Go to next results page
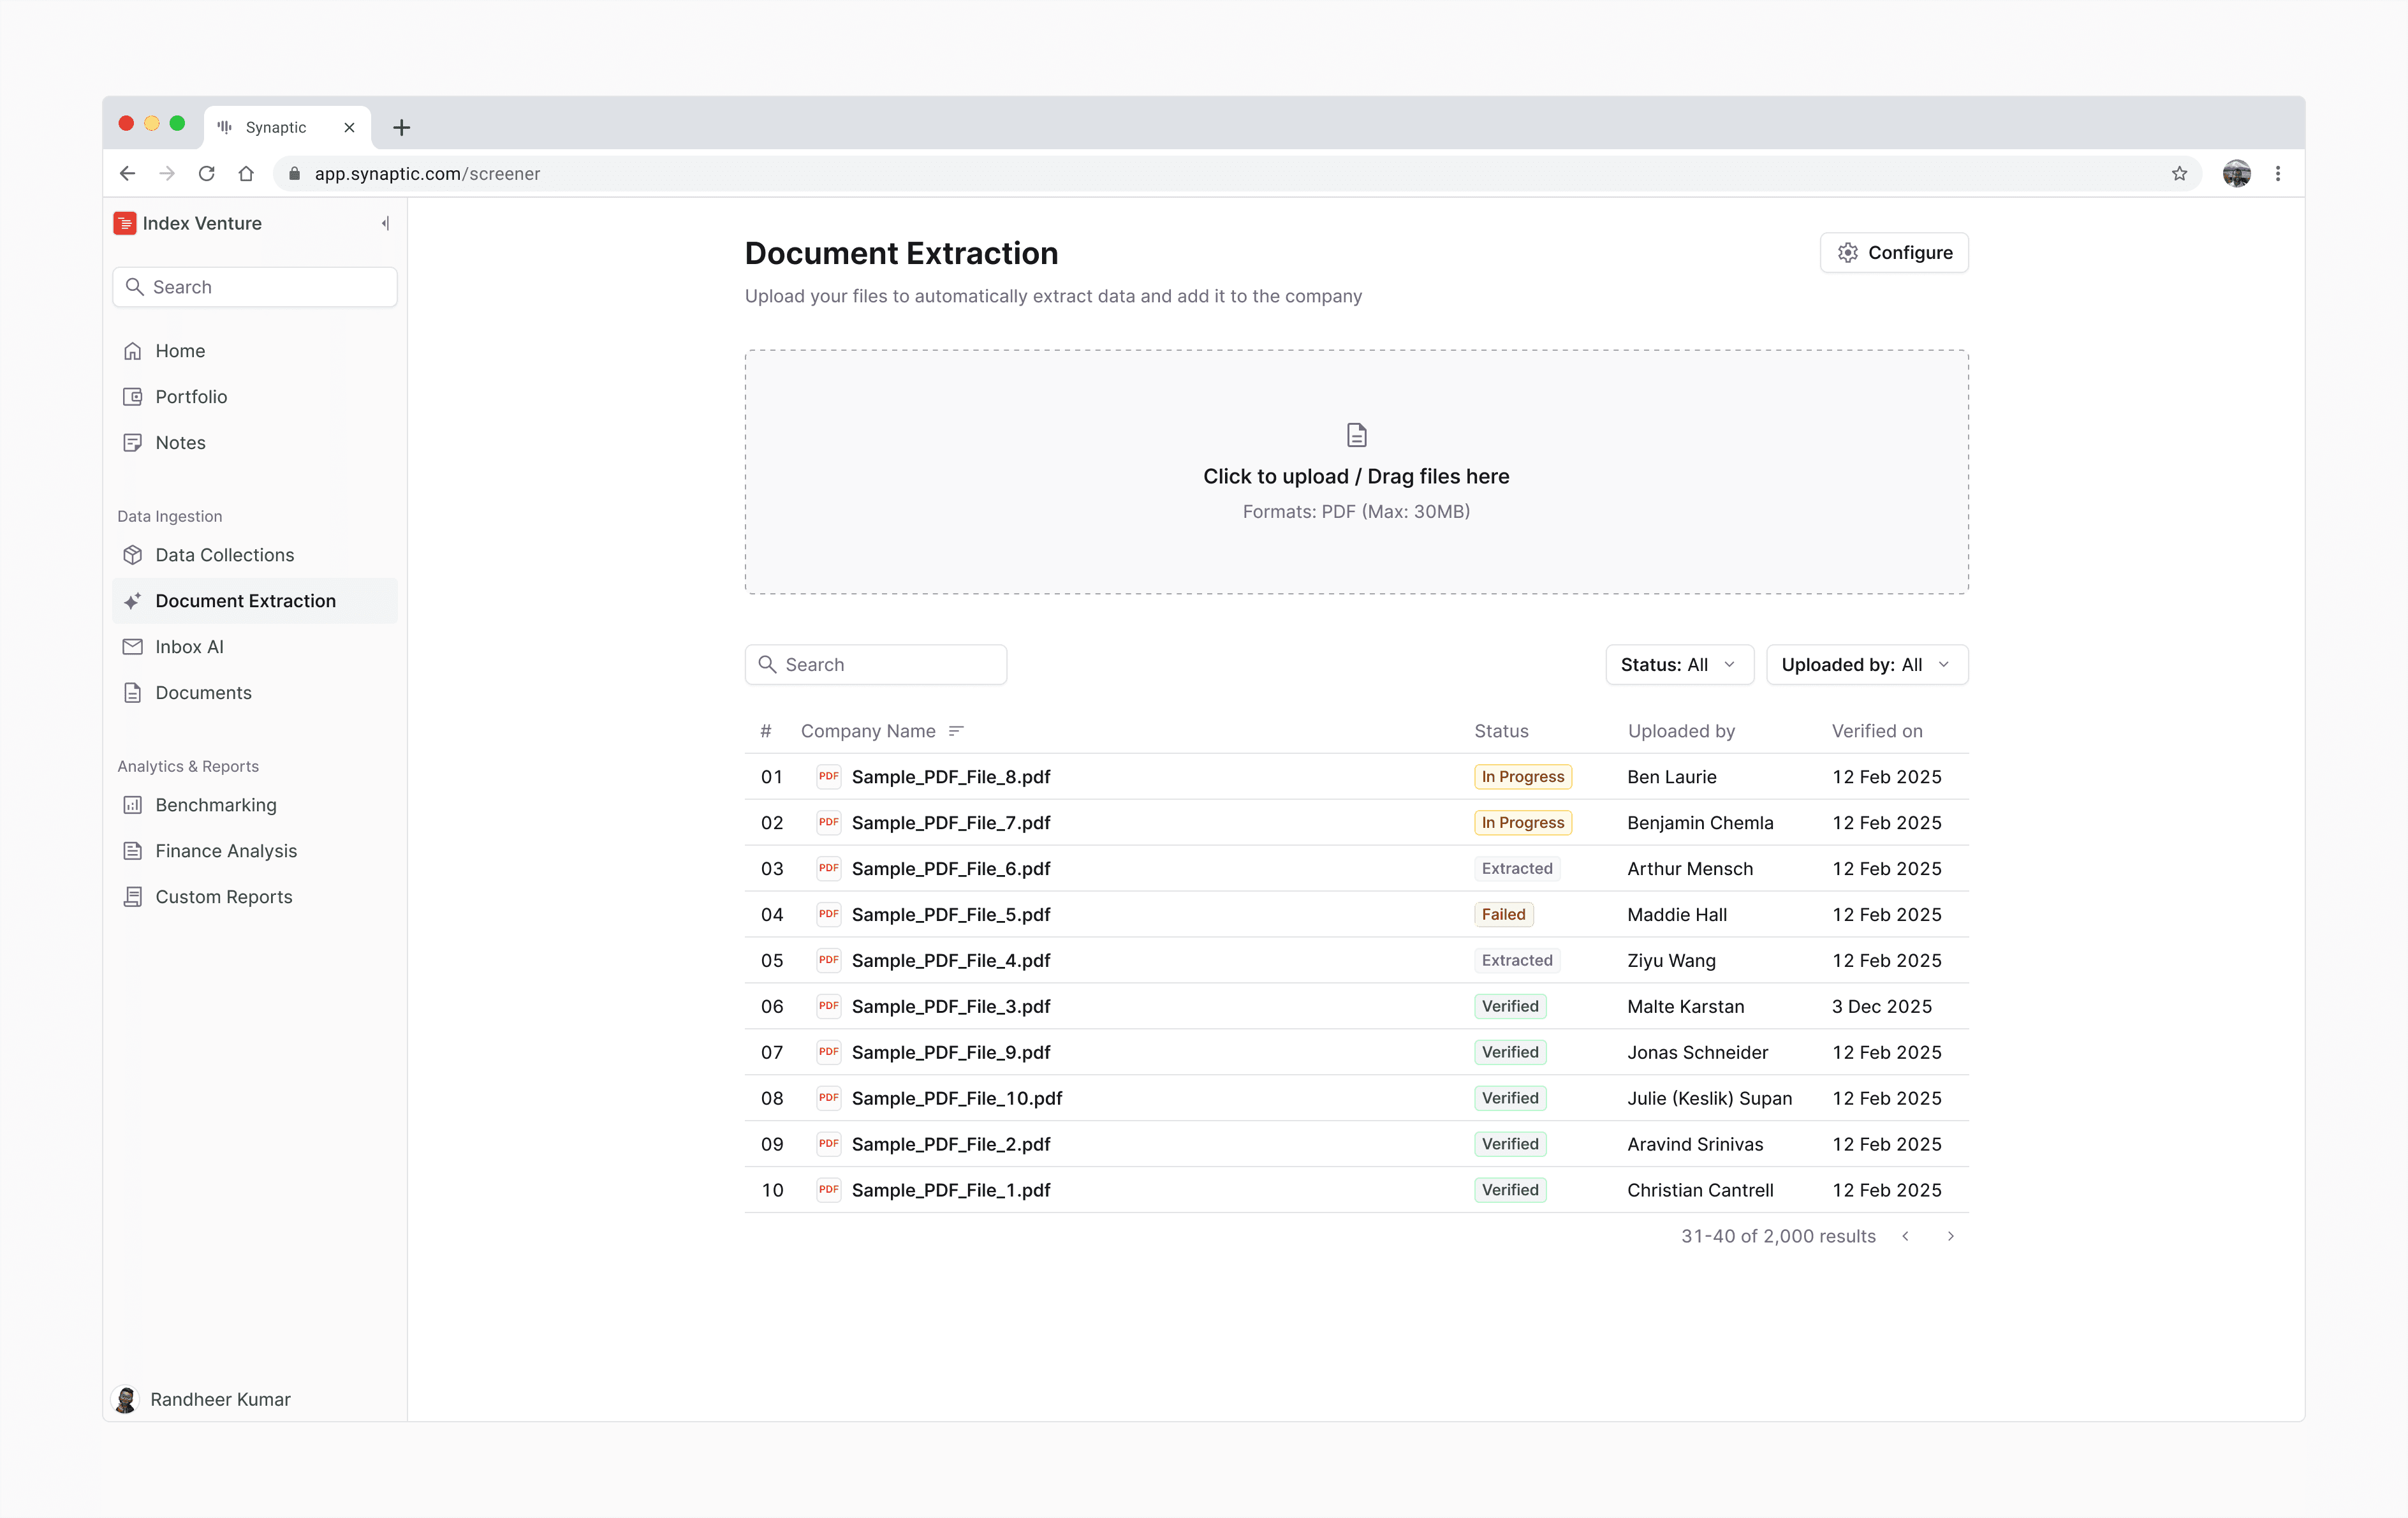The image size is (2408, 1518). point(1950,1237)
